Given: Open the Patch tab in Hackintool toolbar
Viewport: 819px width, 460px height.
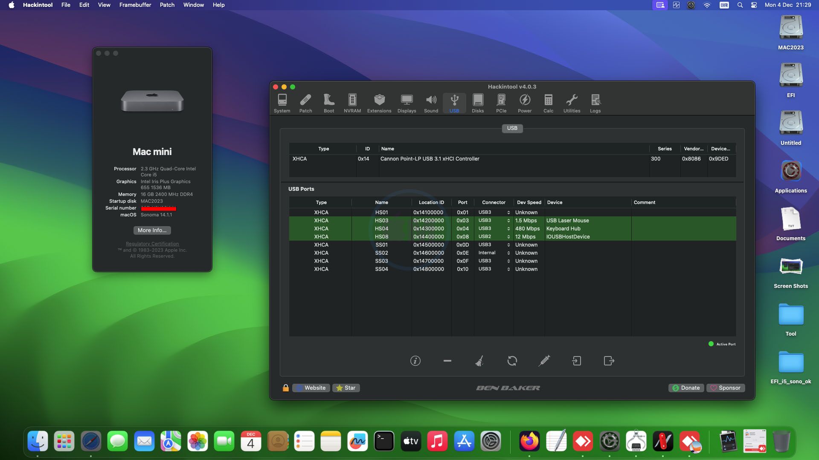Looking at the screenshot, I should pyautogui.click(x=305, y=103).
